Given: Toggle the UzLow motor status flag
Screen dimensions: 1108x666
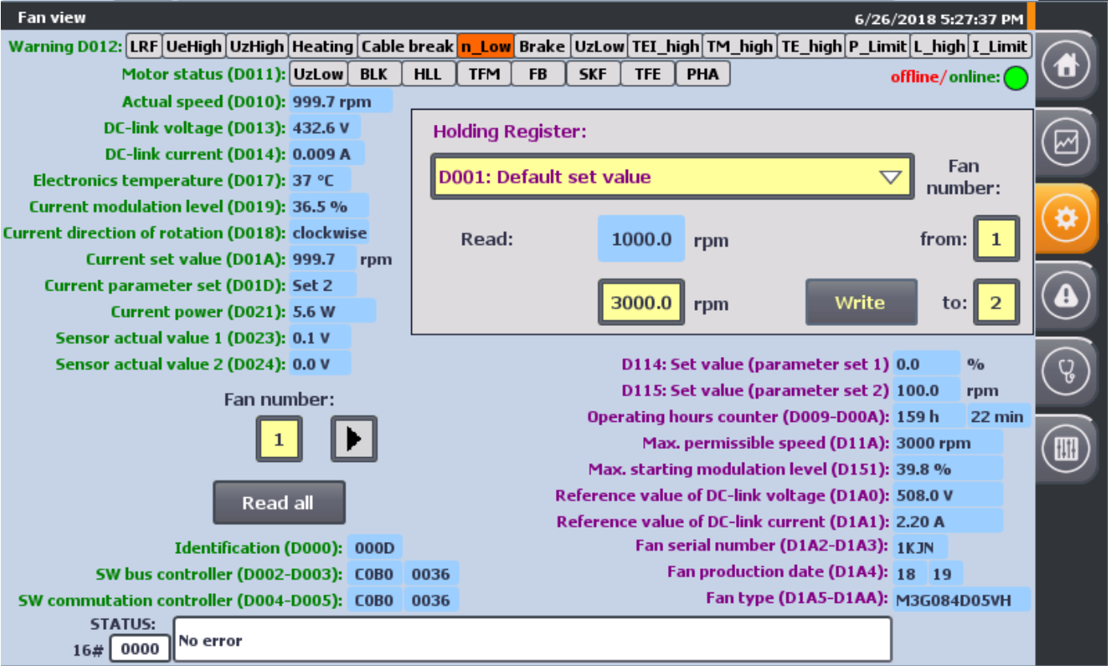Looking at the screenshot, I should pos(318,74).
